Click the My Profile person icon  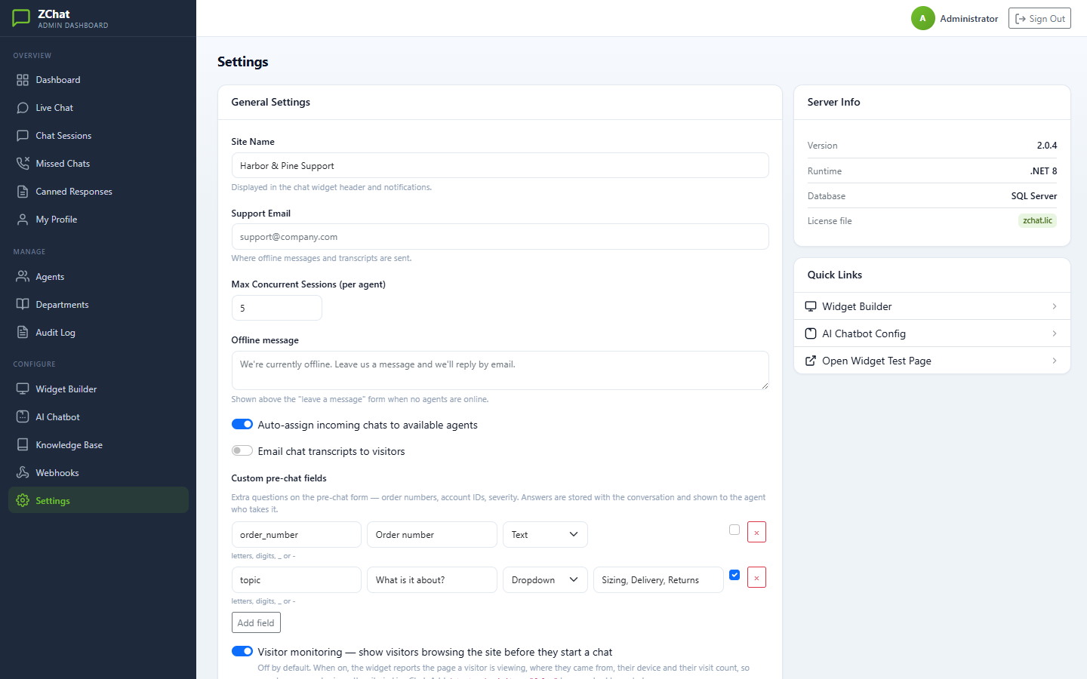[23, 220]
